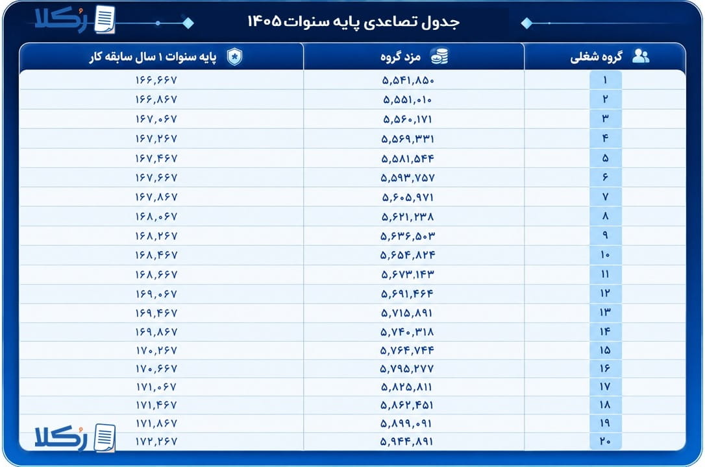
Task: Click job group number ۱ cell
Action: tap(605, 80)
